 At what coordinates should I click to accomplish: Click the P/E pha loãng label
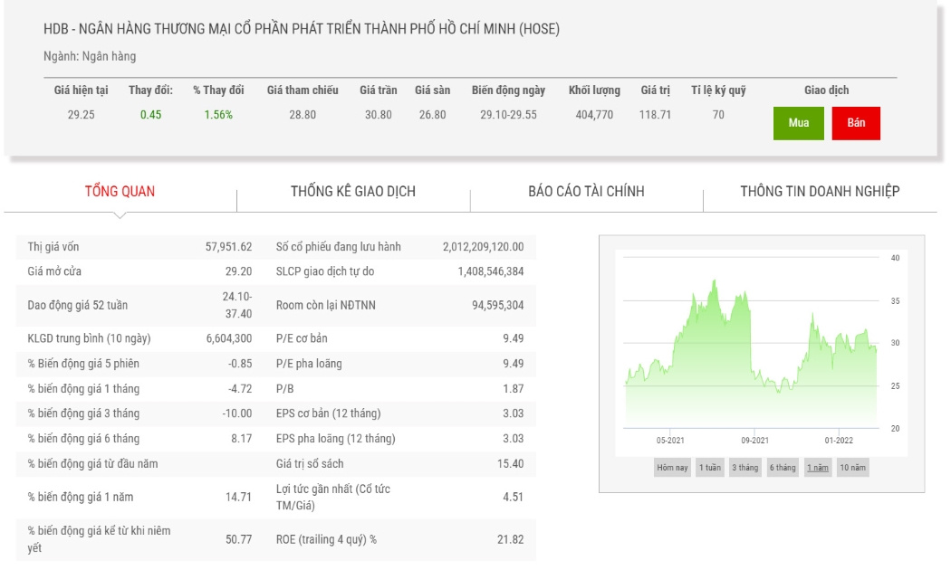(309, 364)
